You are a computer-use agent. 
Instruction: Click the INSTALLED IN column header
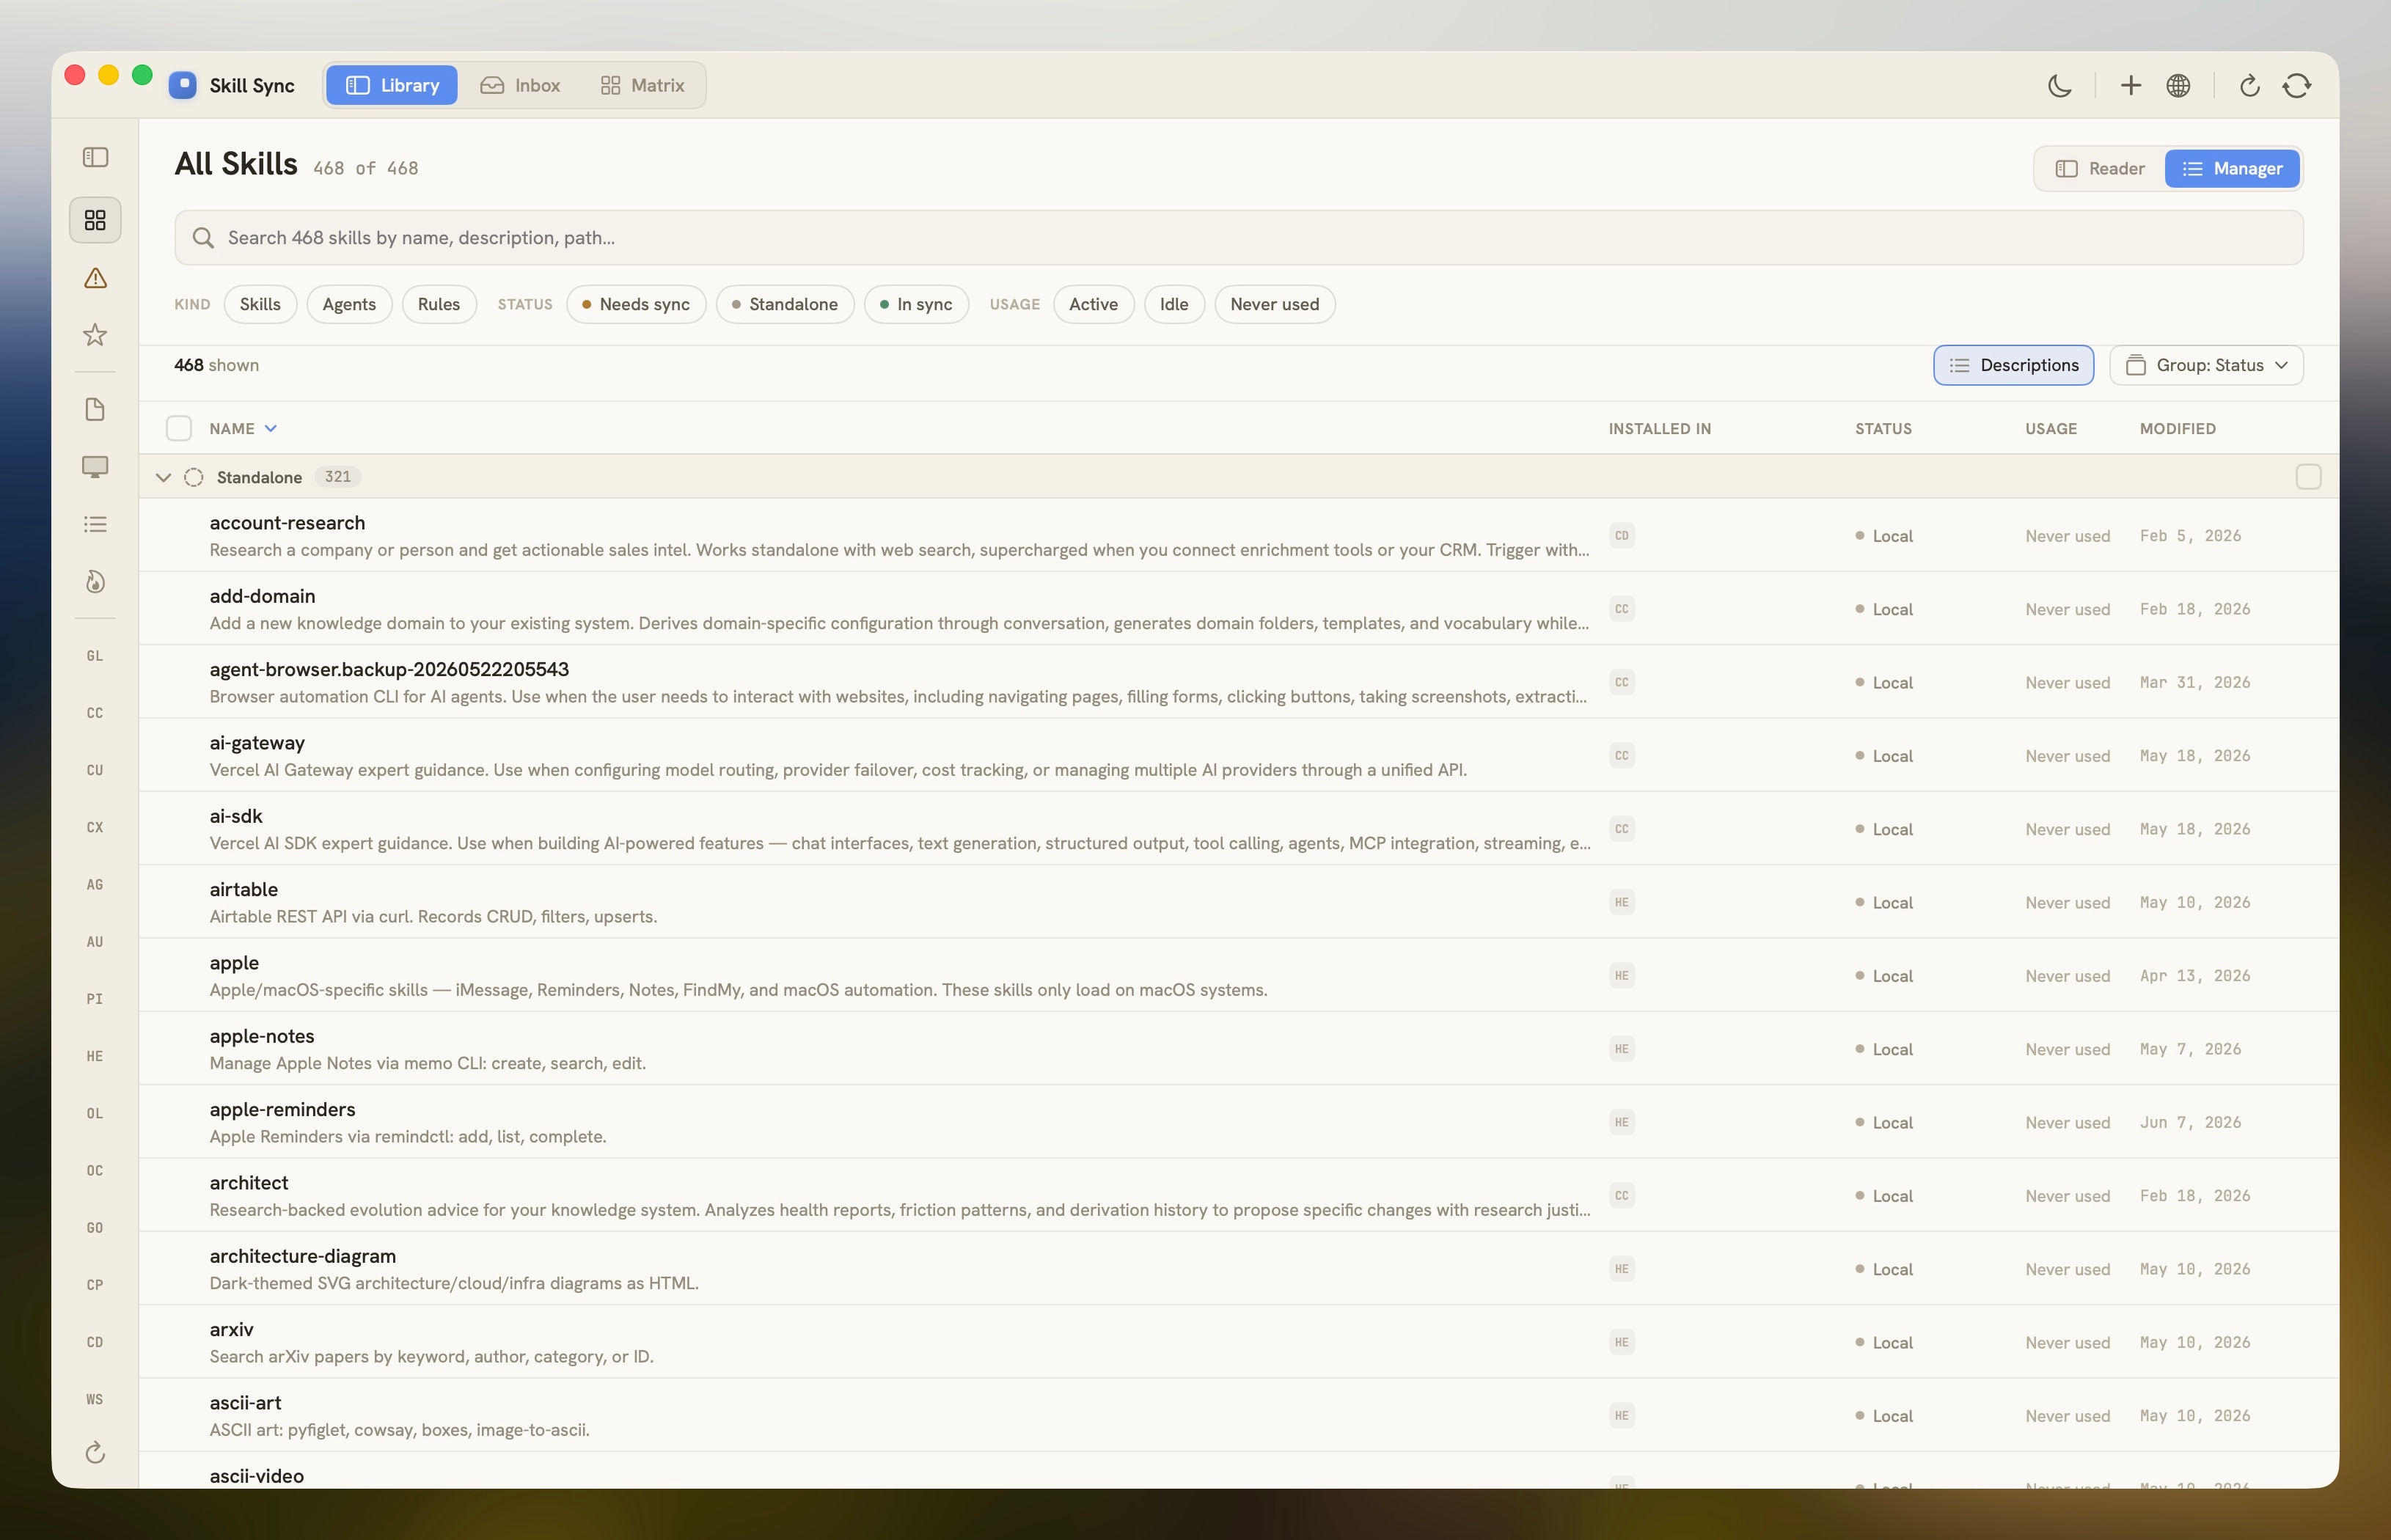(x=1659, y=429)
